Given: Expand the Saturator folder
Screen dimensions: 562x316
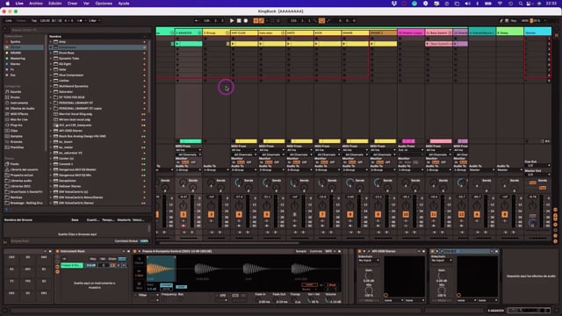Looking at the screenshot, I should pyautogui.click(x=51, y=91).
